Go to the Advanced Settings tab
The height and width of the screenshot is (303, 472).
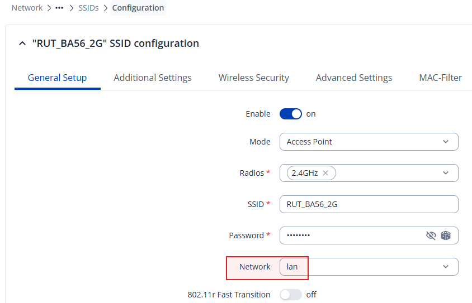[354, 78]
